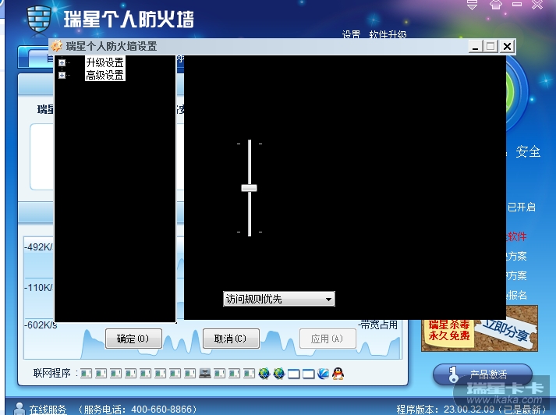Click the vertical security level slider handle

(249, 188)
